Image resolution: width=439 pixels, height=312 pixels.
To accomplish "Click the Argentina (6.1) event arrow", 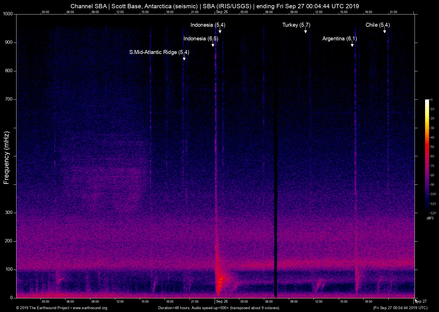I will point(352,45).
